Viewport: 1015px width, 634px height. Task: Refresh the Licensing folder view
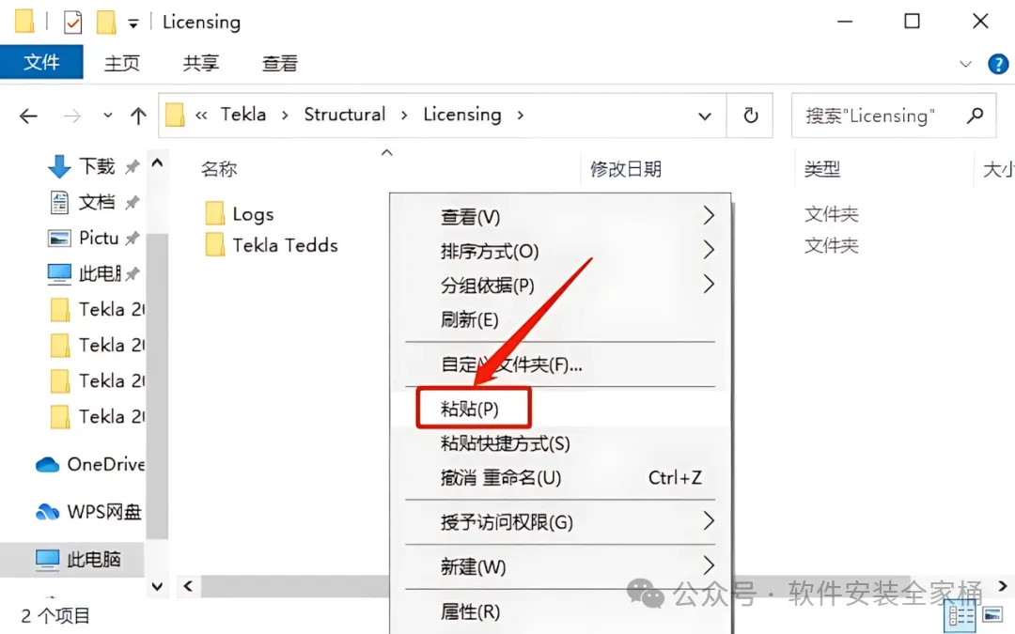(x=750, y=116)
